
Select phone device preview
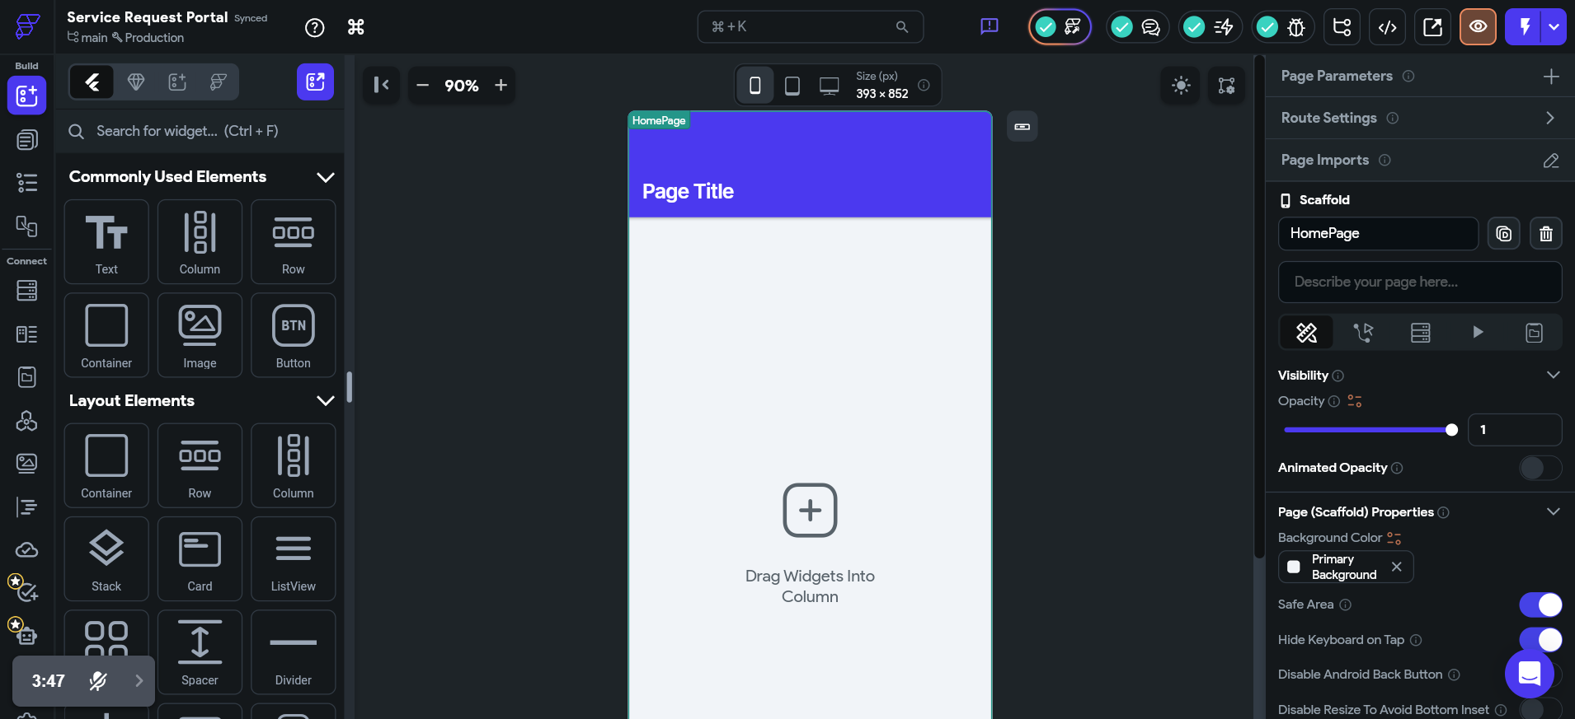[755, 85]
